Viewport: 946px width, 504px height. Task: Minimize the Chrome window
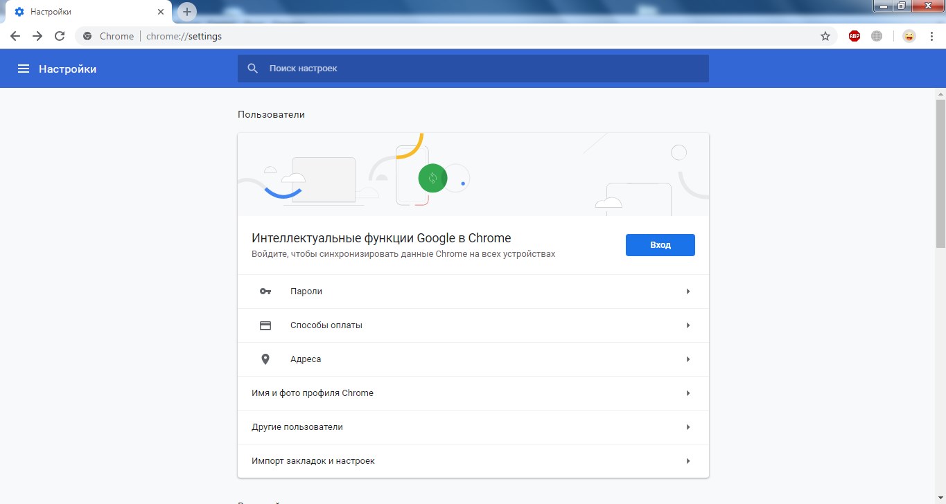882,6
